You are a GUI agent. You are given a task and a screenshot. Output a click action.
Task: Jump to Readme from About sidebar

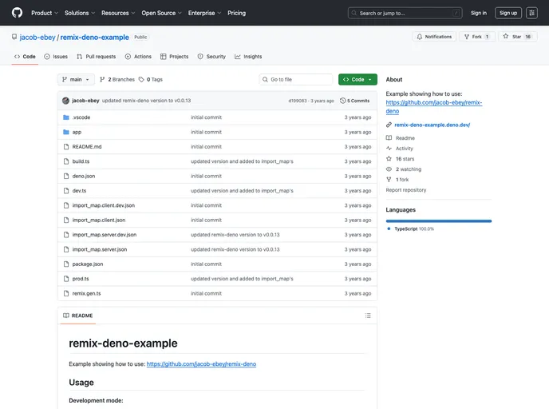tap(401, 138)
